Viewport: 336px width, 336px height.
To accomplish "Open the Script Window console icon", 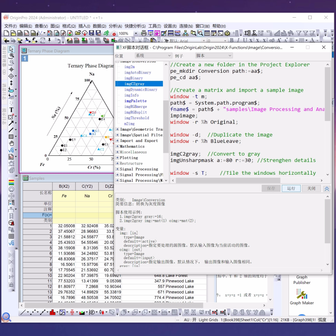I will (x=221, y=33).
